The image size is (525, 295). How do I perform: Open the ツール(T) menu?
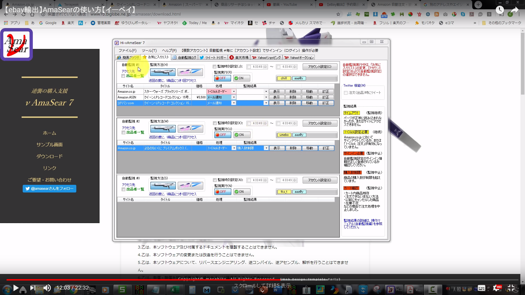pyautogui.click(x=149, y=51)
